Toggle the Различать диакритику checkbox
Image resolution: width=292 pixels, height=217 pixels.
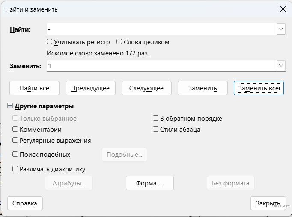coord(15,169)
